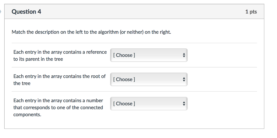Click the word "algorithm" in the instruction line
The image size is (277, 138).
click(108, 32)
